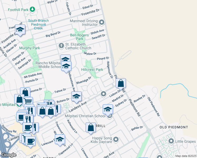Click the shopping bag marker on Piedmont Rd
This screenshot has width=197, height=158.
click(x=121, y=84)
